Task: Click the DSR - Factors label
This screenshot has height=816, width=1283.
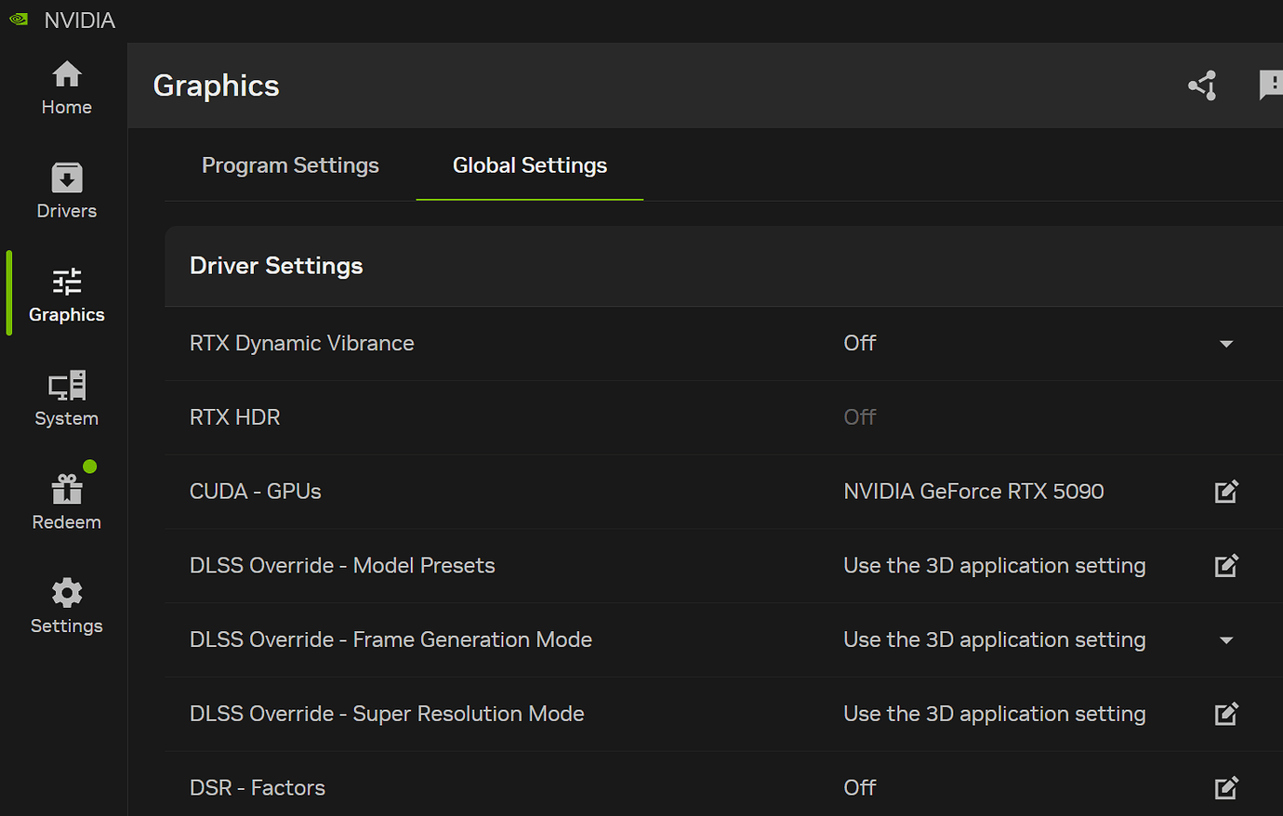Action: click(258, 788)
